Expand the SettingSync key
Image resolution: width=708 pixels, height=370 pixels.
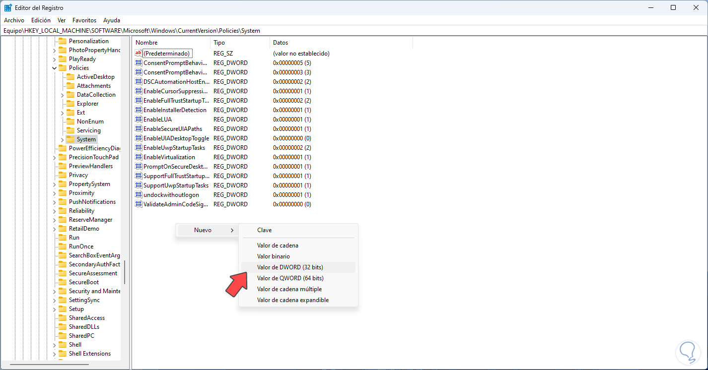click(54, 300)
